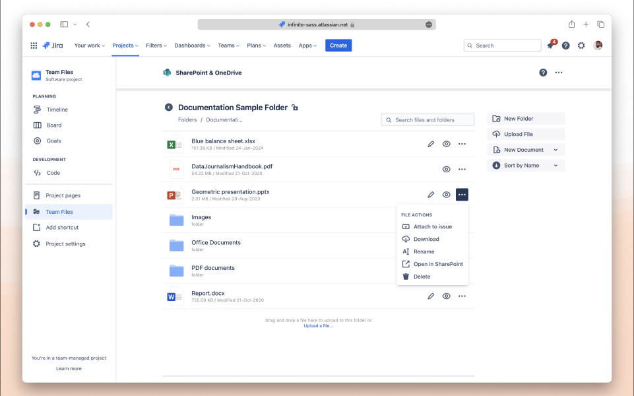Choose Attach to issue from file actions
The width and height of the screenshot is (634, 396).
coord(432,227)
